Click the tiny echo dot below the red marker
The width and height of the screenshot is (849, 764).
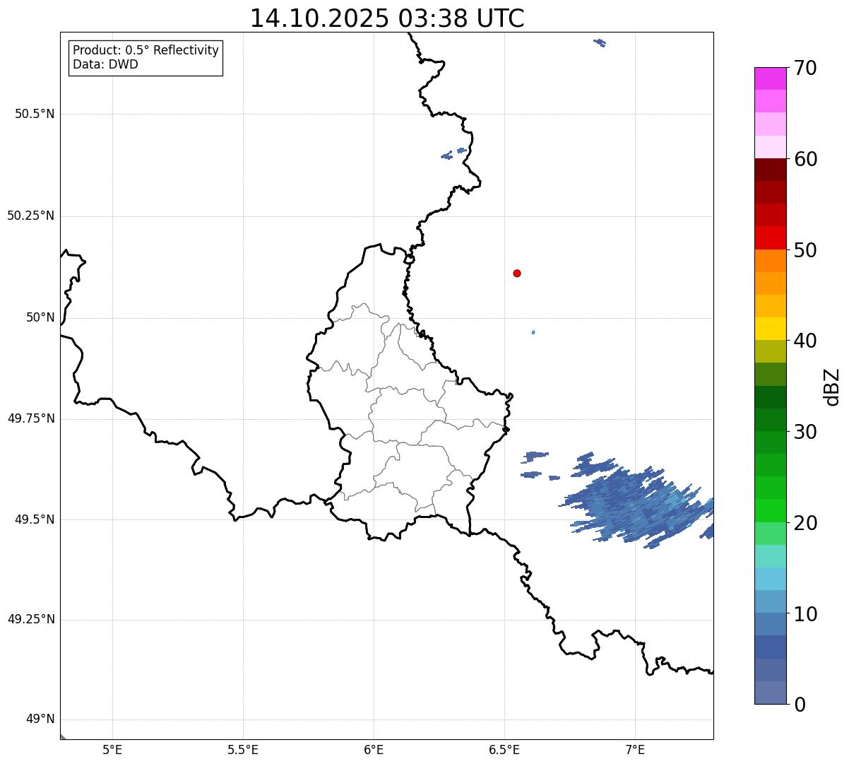point(533,332)
